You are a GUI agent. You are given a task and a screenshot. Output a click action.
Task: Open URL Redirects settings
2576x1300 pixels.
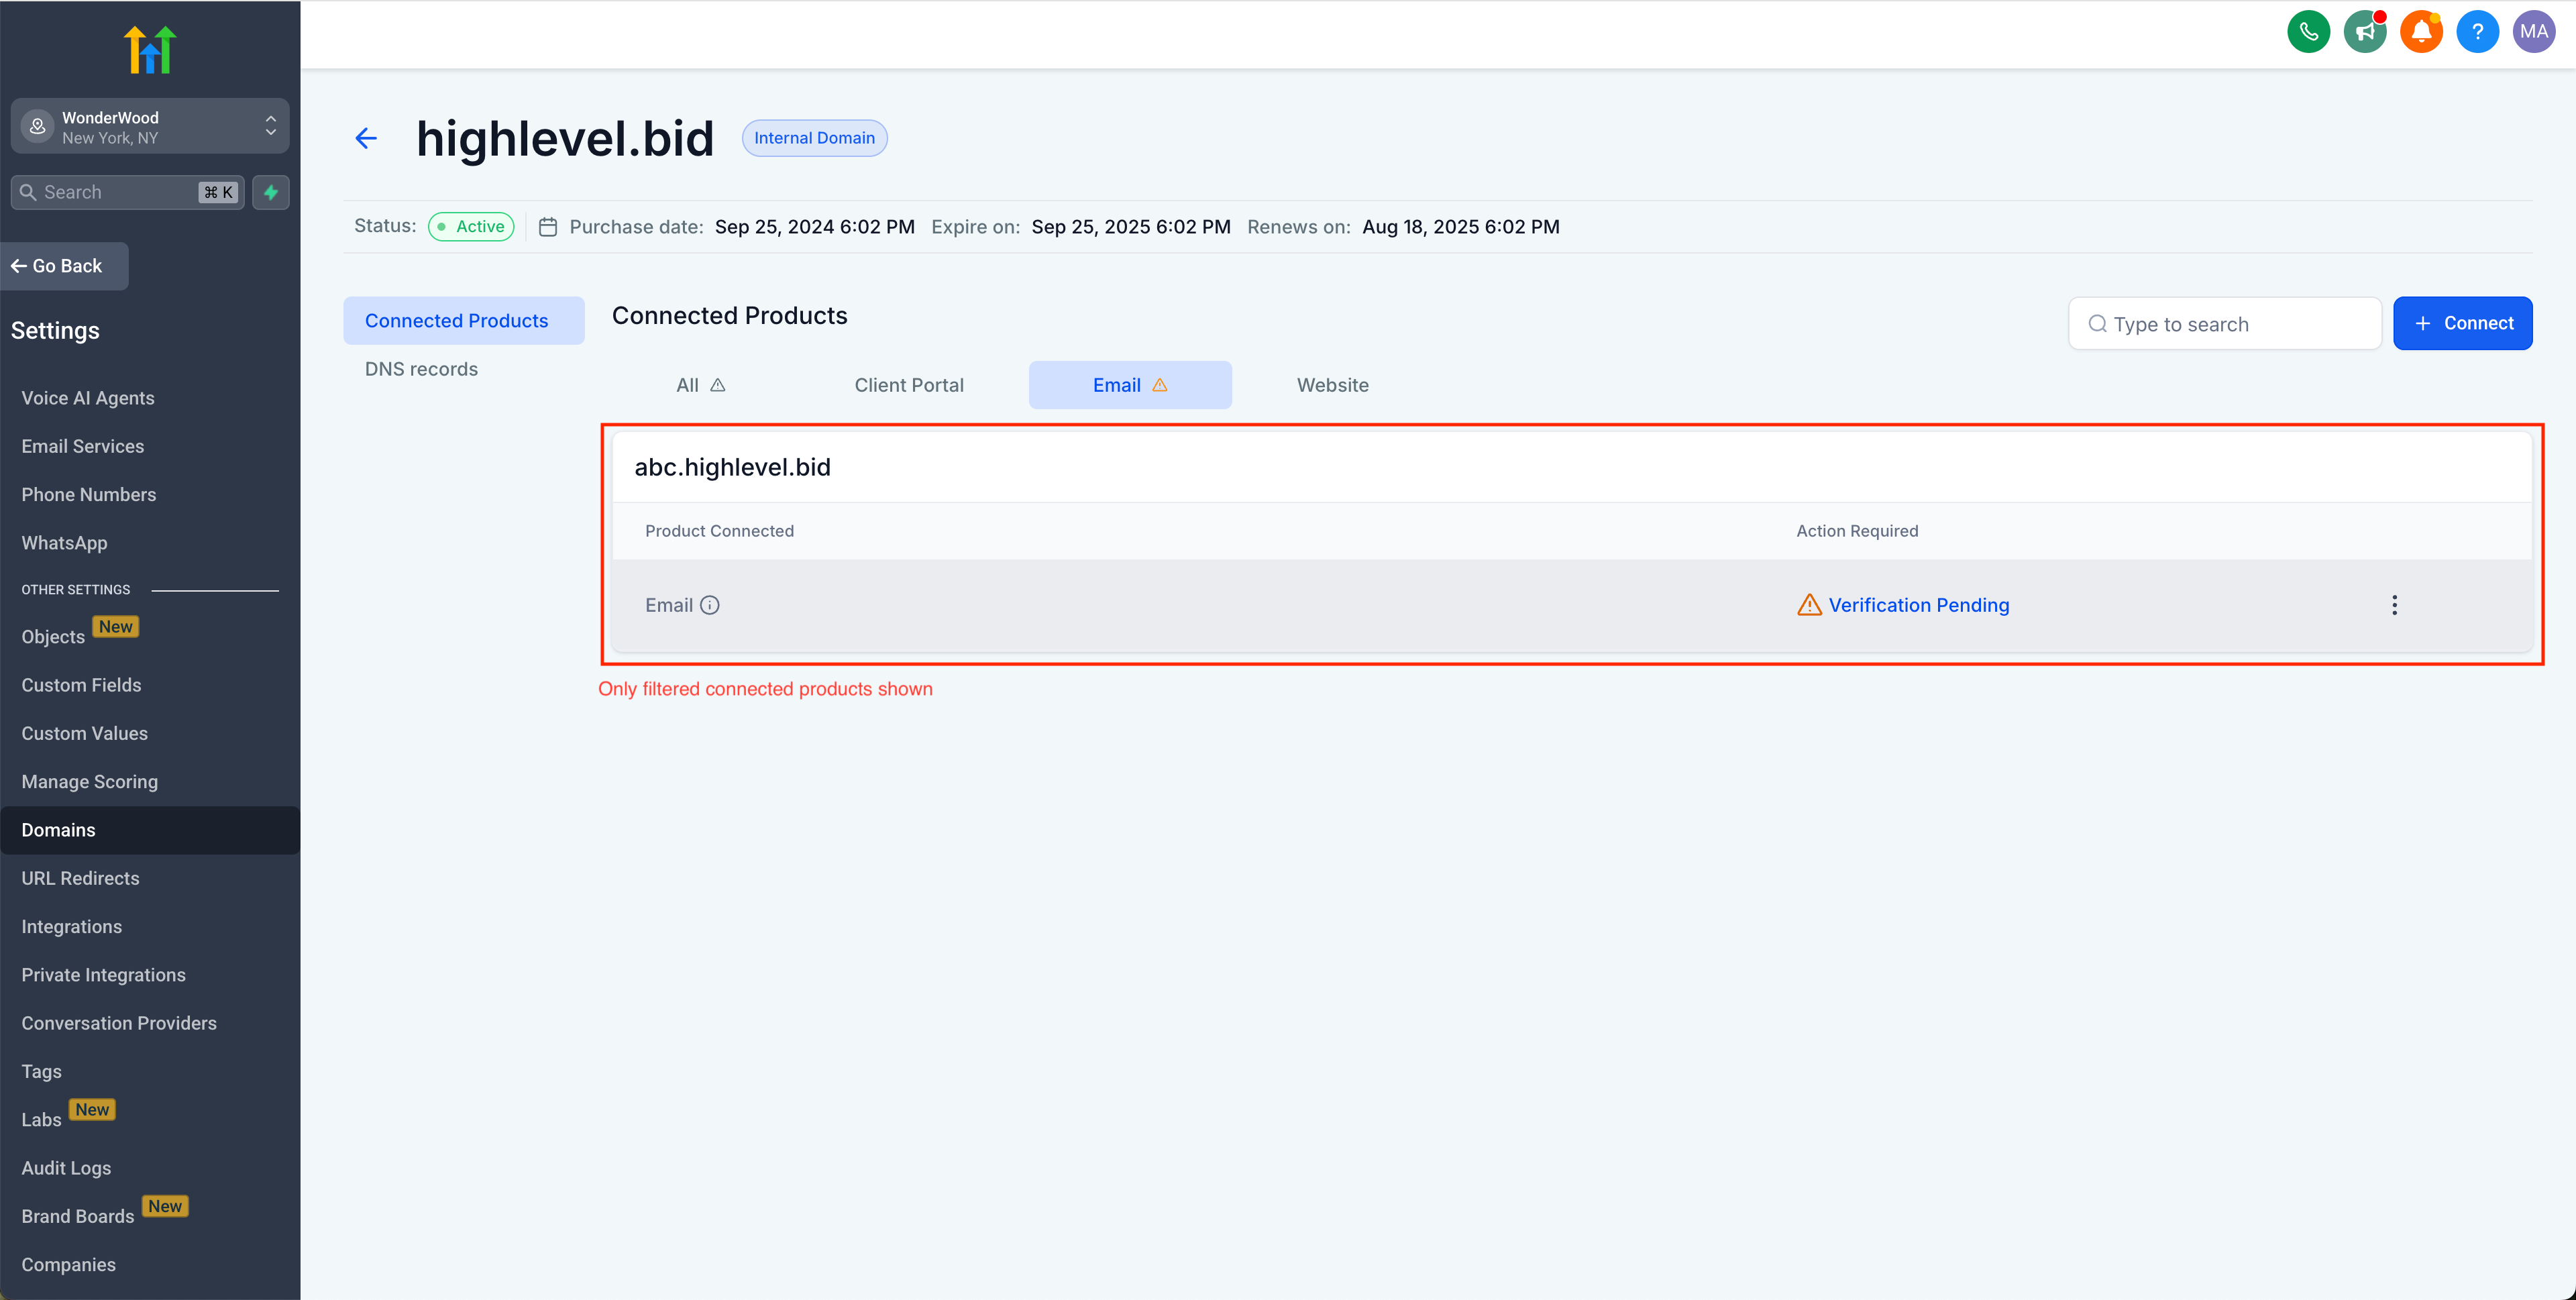click(x=81, y=878)
